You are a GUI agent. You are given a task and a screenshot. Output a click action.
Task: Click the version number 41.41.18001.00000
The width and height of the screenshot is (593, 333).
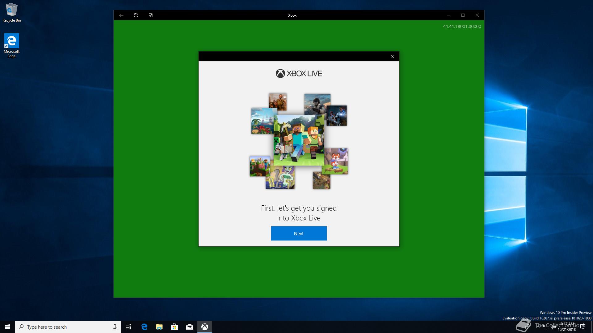[462, 27]
